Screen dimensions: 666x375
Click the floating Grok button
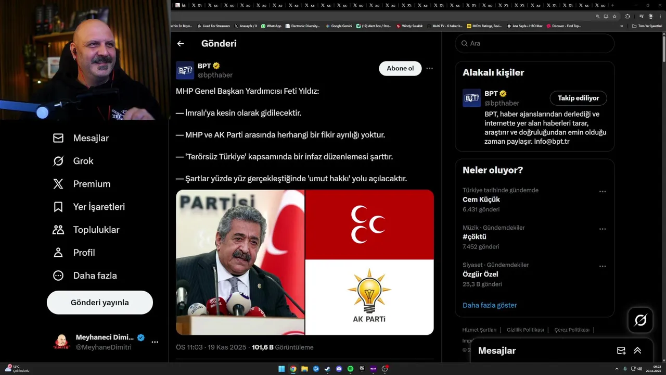pos(641,320)
